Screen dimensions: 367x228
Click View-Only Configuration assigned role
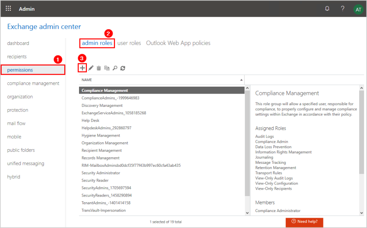tap(277, 183)
